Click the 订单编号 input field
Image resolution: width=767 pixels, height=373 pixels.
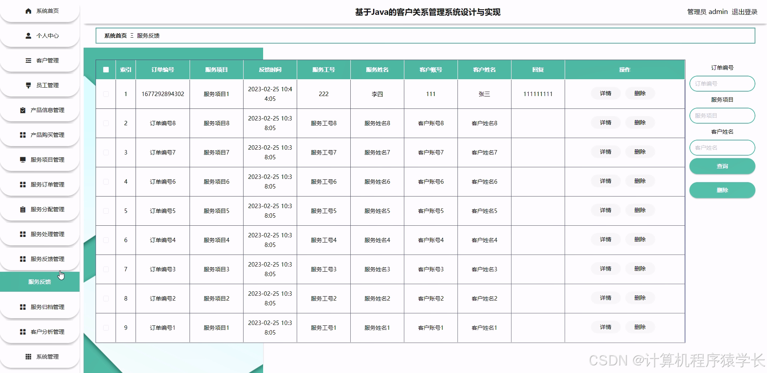pyautogui.click(x=722, y=84)
